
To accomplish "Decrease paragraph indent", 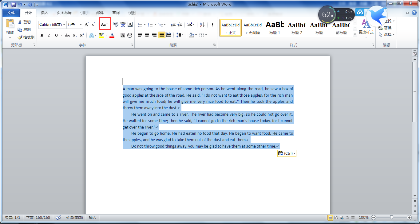I will [173, 25].
